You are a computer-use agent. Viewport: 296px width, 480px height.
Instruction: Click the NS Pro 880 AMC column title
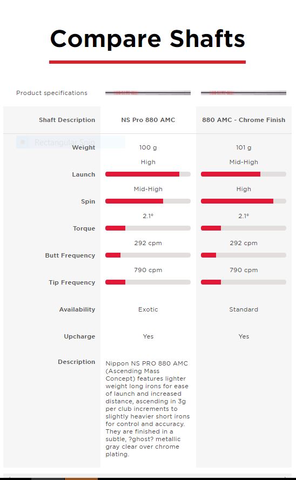tap(148, 120)
